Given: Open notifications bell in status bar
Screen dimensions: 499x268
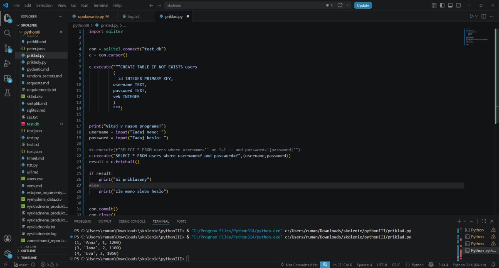Looking at the screenshot, I should pyautogui.click(x=493, y=265).
